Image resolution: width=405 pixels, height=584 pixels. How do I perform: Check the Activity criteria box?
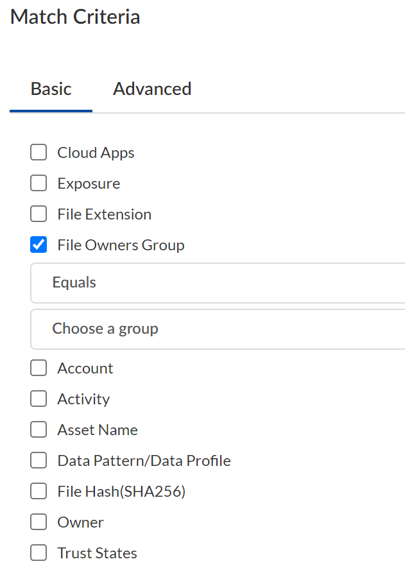pos(39,399)
